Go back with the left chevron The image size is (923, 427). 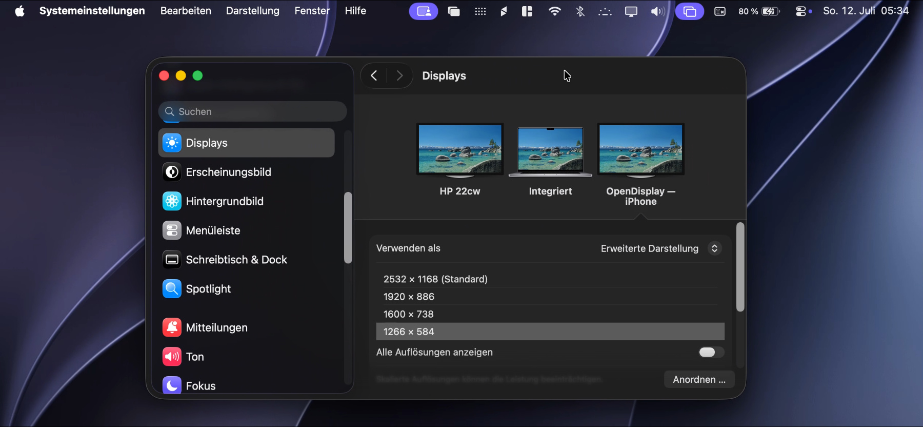point(374,76)
